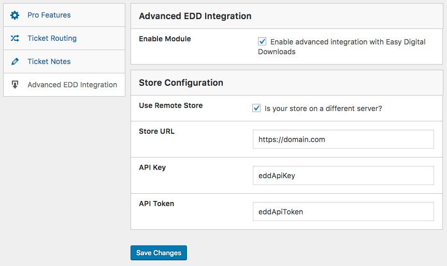This screenshot has width=447, height=266.
Task: Click the Advanced EDD Integration panel heading
Action: 195,16
